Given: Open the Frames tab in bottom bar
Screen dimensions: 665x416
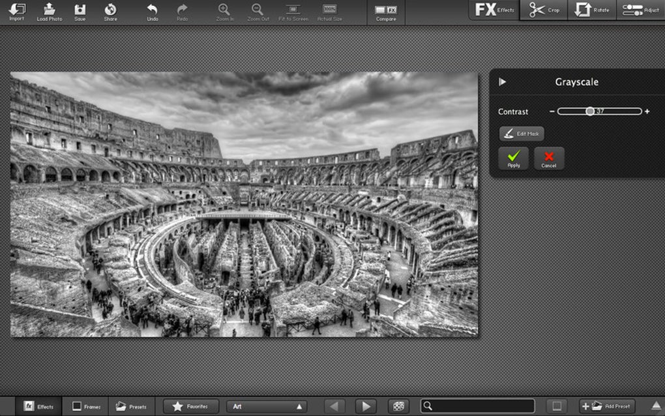Looking at the screenshot, I should (x=86, y=406).
